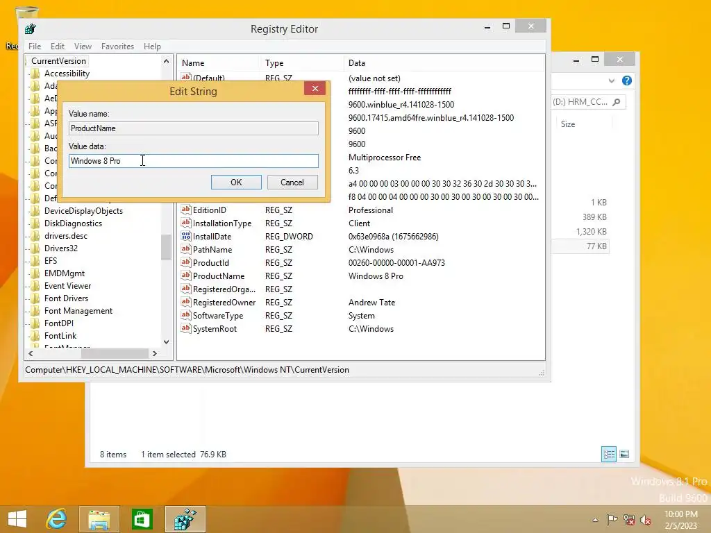711x533 pixels.
Task: Select the InstallationType value icon
Action: 185,223
